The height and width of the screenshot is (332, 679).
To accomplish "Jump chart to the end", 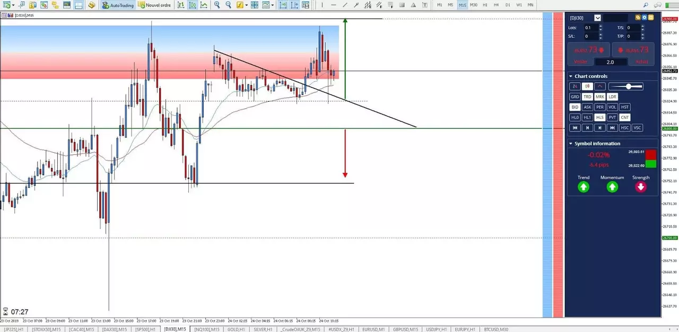I will click(612, 128).
